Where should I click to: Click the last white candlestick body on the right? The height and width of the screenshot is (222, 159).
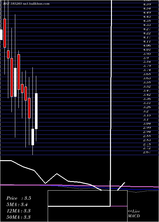click(x=36, y=111)
